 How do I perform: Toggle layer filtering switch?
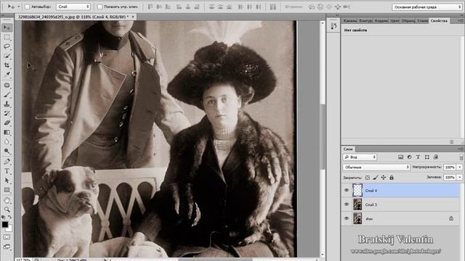point(461,157)
